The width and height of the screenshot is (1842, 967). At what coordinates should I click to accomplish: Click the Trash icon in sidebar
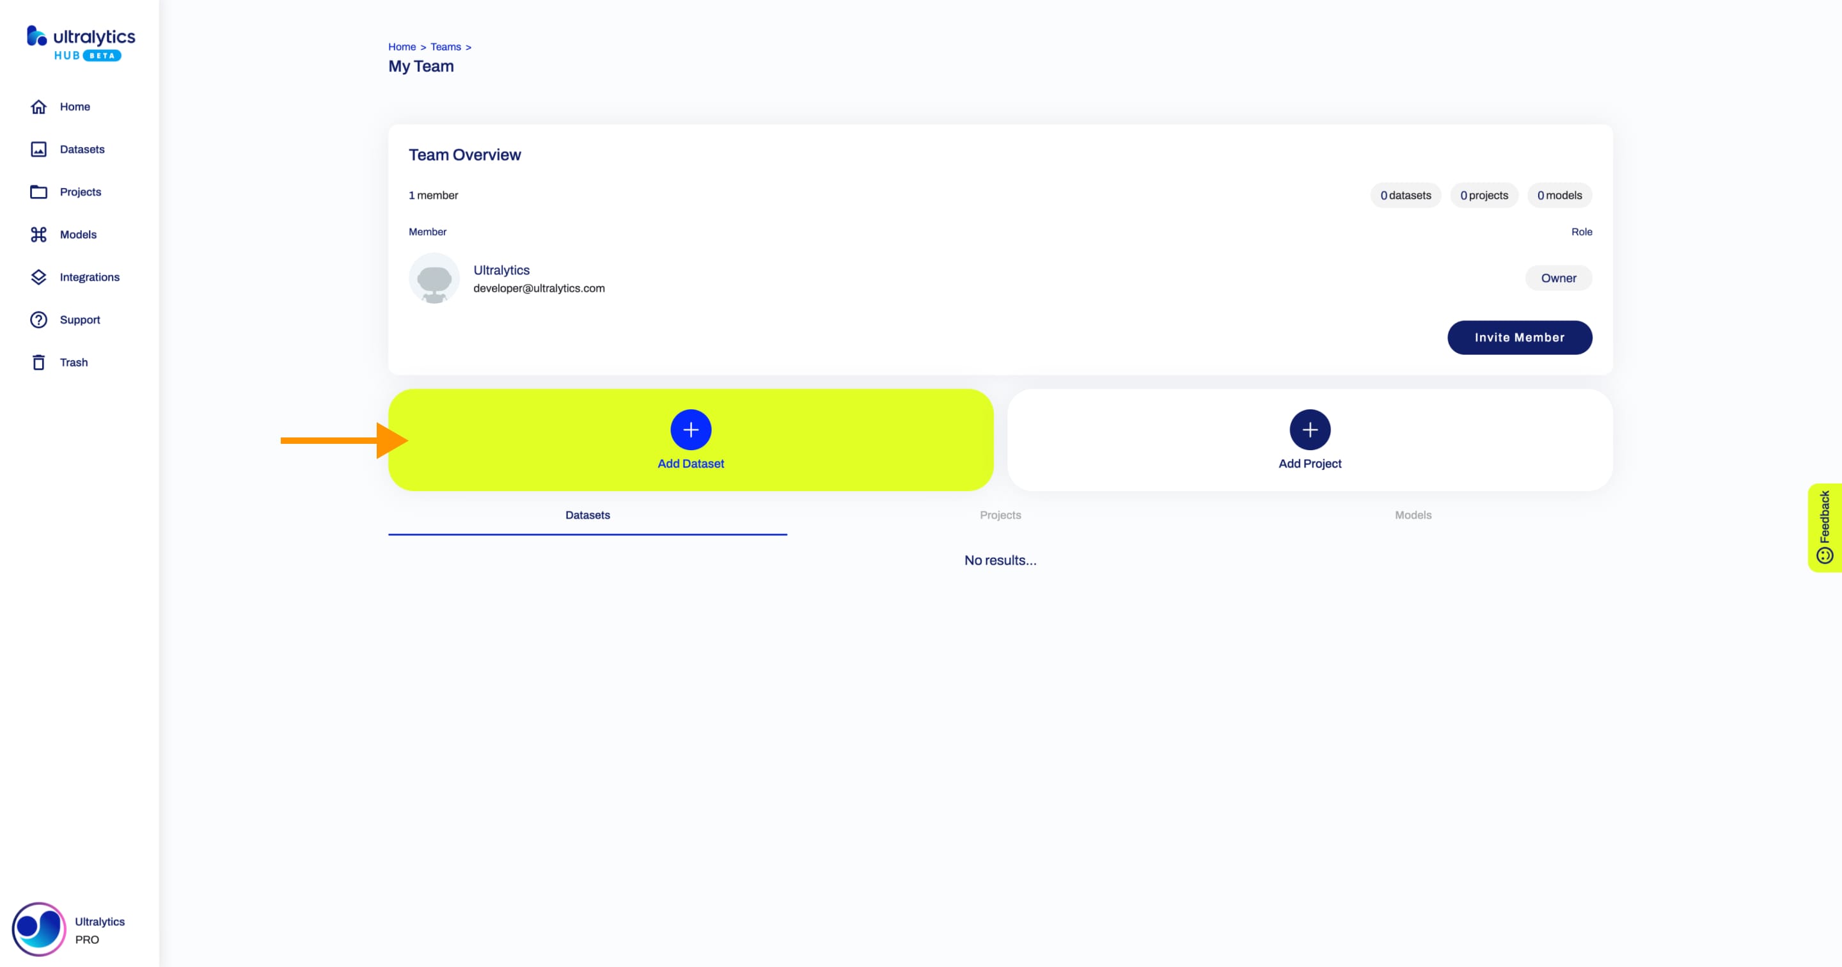click(x=39, y=362)
